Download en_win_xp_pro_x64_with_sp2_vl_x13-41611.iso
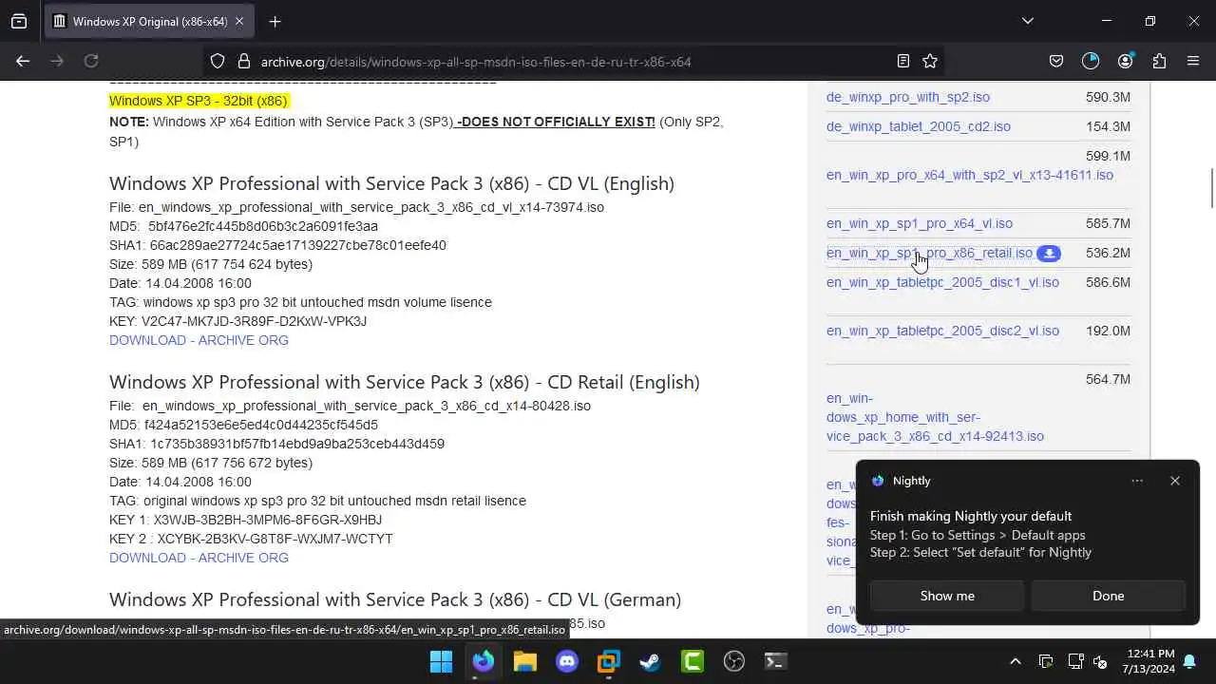The image size is (1216, 684). 970,175
